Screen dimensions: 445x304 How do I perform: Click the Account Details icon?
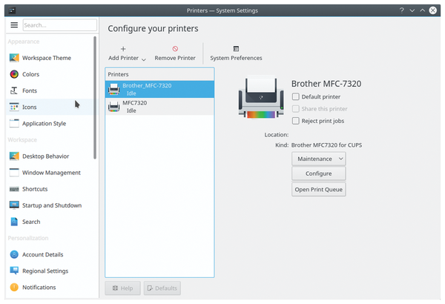[x=14, y=254]
